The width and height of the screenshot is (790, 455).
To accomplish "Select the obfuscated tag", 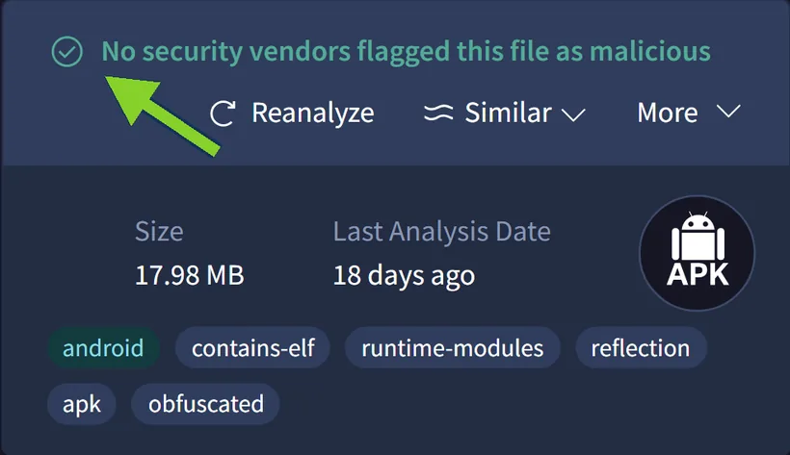I will coord(205,404).
